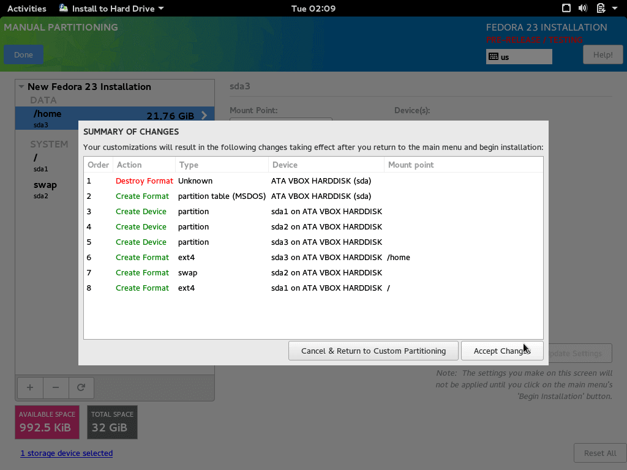Select Create Device row for sda1
Viewport: 627px width, 470px height.
(313, 211)
